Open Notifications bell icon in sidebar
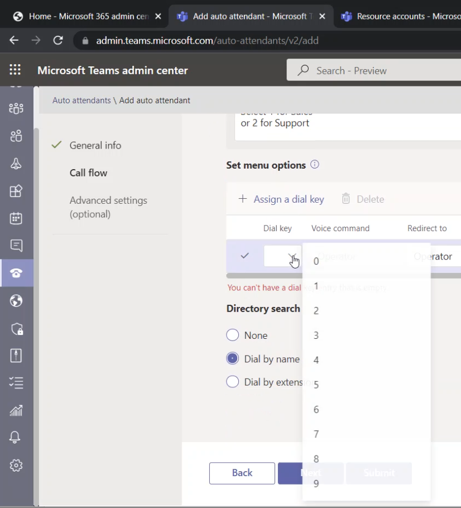This screenshot has height=508, width=461. pos(16,438)
